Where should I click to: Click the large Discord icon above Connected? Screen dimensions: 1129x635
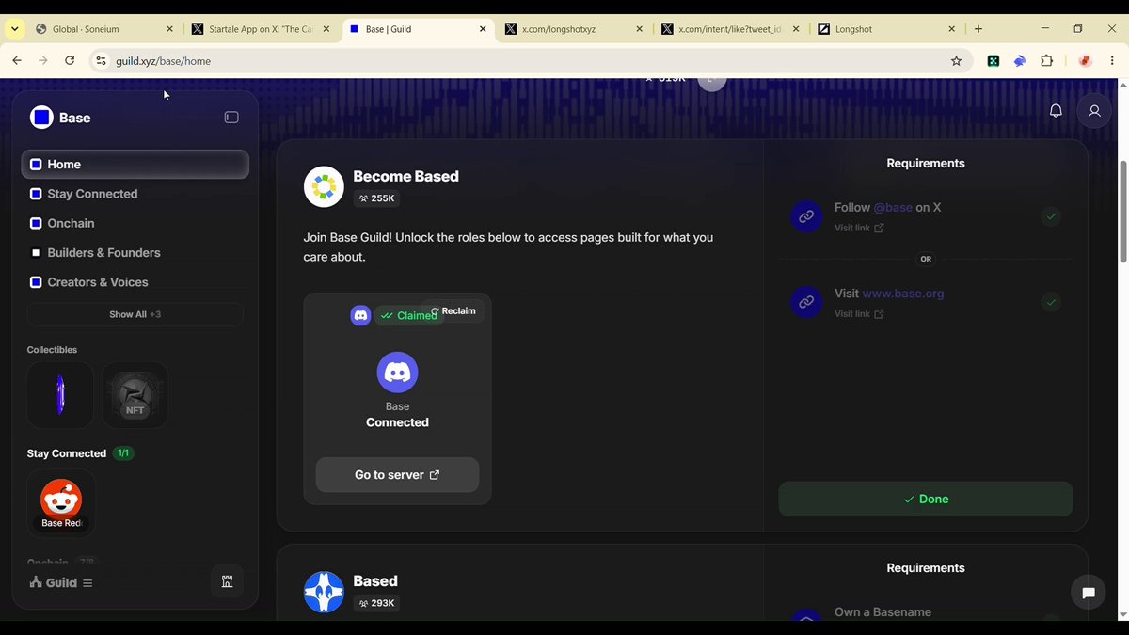click(397, 373)
